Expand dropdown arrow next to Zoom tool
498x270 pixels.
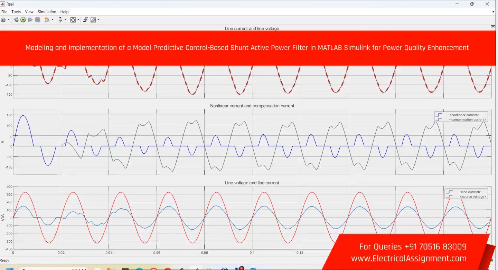point(65,20)
